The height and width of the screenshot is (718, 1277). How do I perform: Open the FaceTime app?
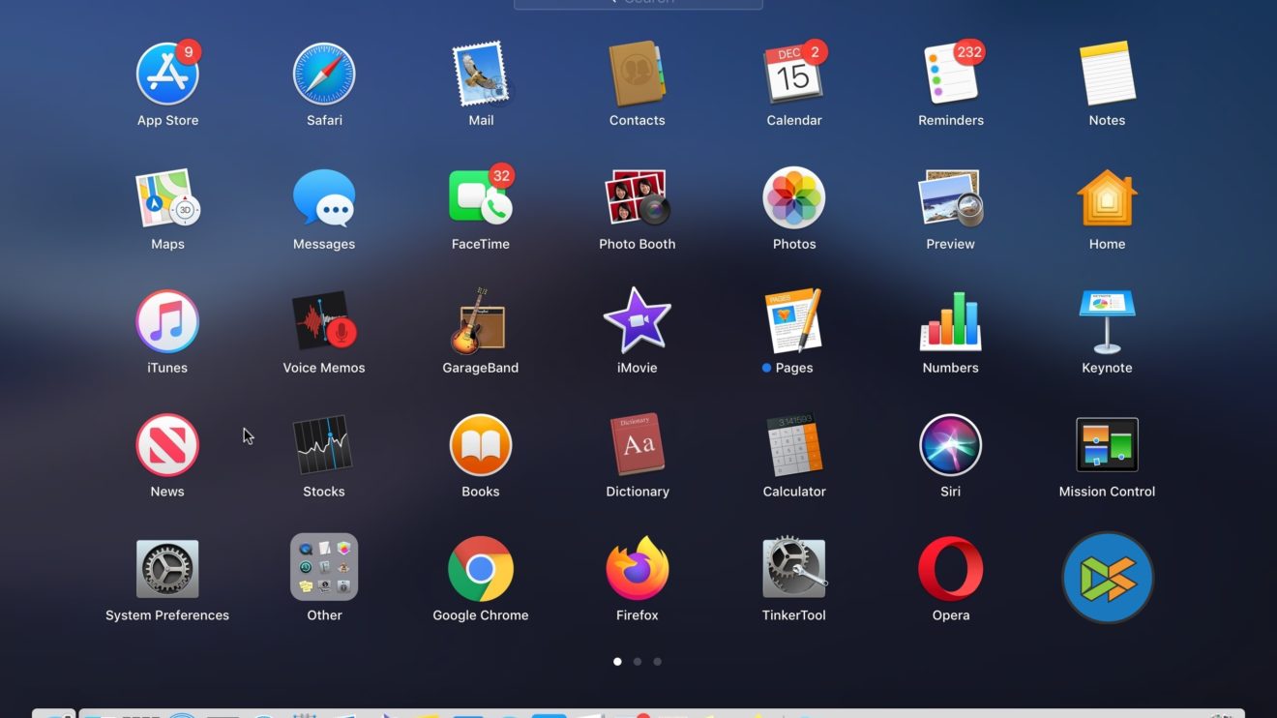coord(481,197)
